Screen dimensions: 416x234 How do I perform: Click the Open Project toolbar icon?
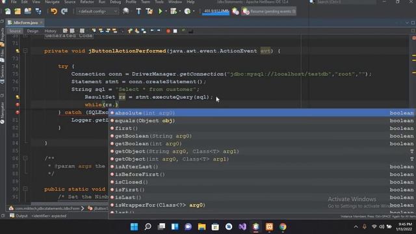27,12
